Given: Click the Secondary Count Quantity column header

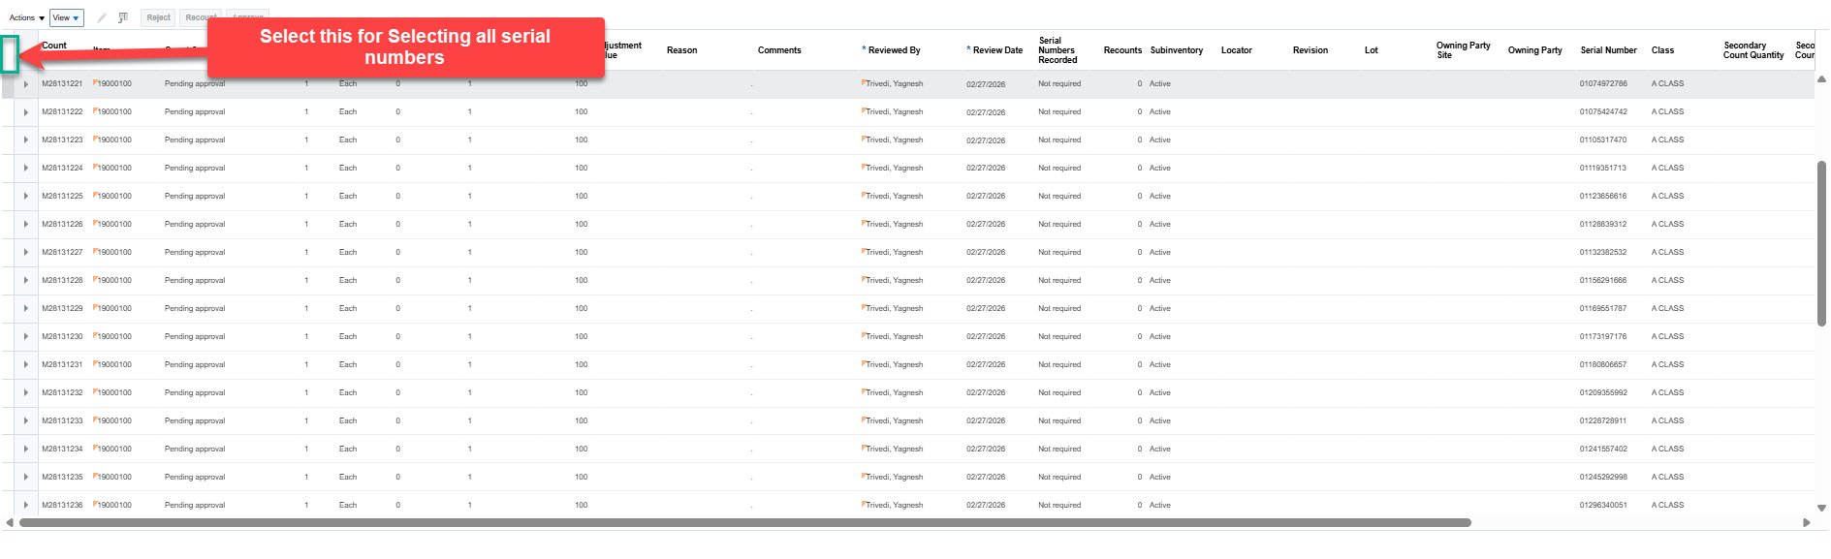Looking at the screenshot, I should click(x=1752, y=50).
